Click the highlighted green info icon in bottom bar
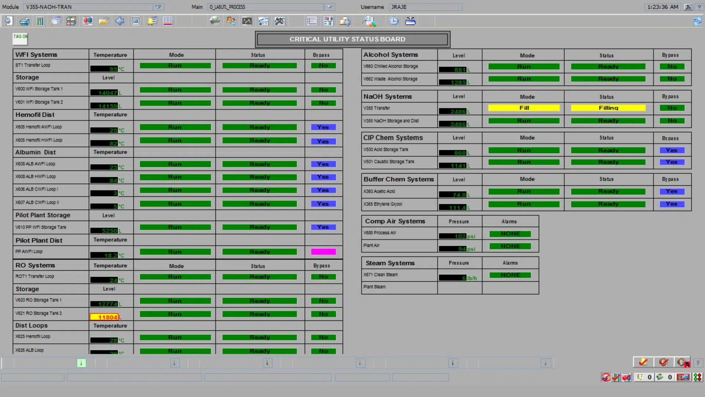 [81, 363]
